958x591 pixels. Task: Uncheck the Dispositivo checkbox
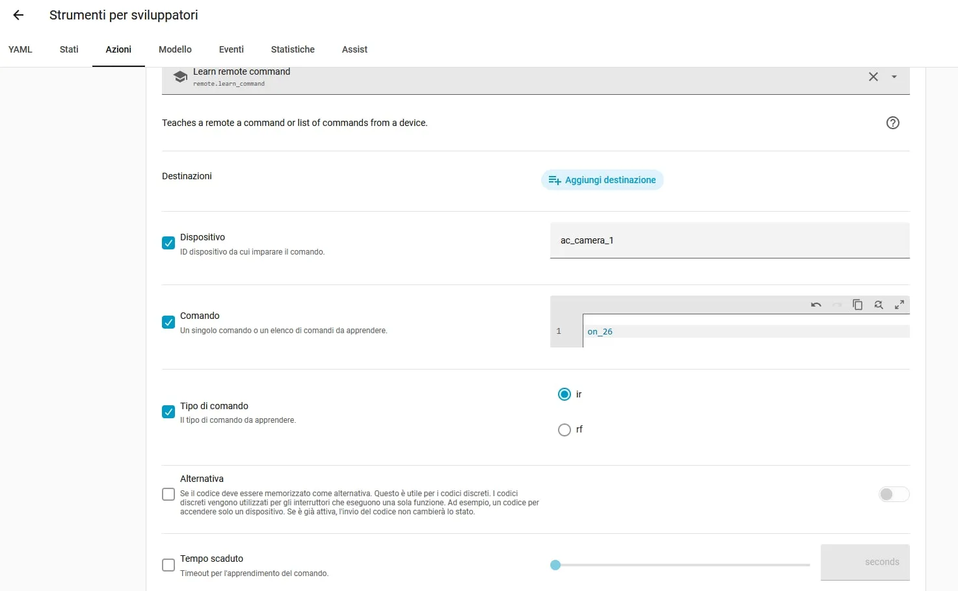168,243
